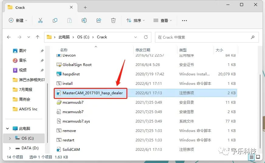Screen dimensions: 265x163
Task: Collapse the 此电脑 tree node
Action: pos(7,129)
